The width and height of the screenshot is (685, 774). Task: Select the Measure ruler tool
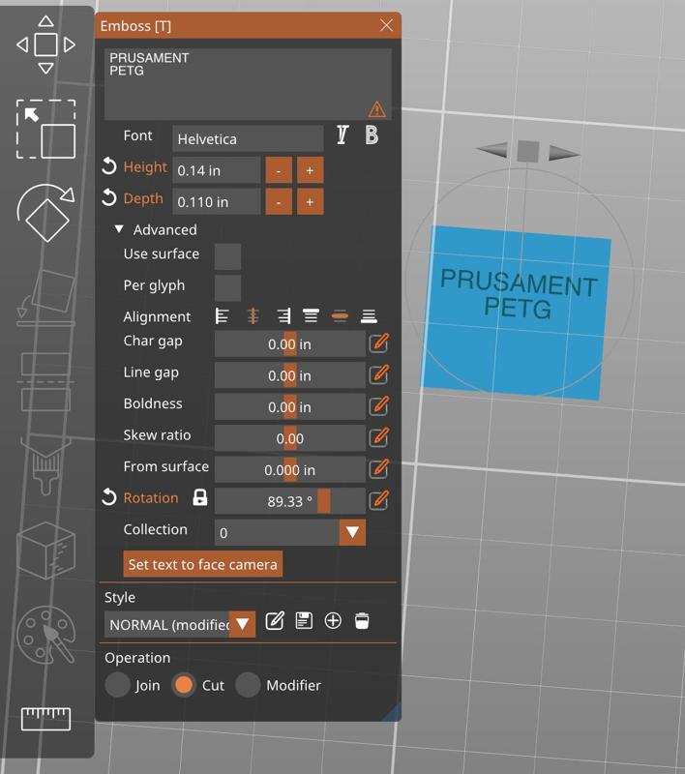click(x=45, y=719)
